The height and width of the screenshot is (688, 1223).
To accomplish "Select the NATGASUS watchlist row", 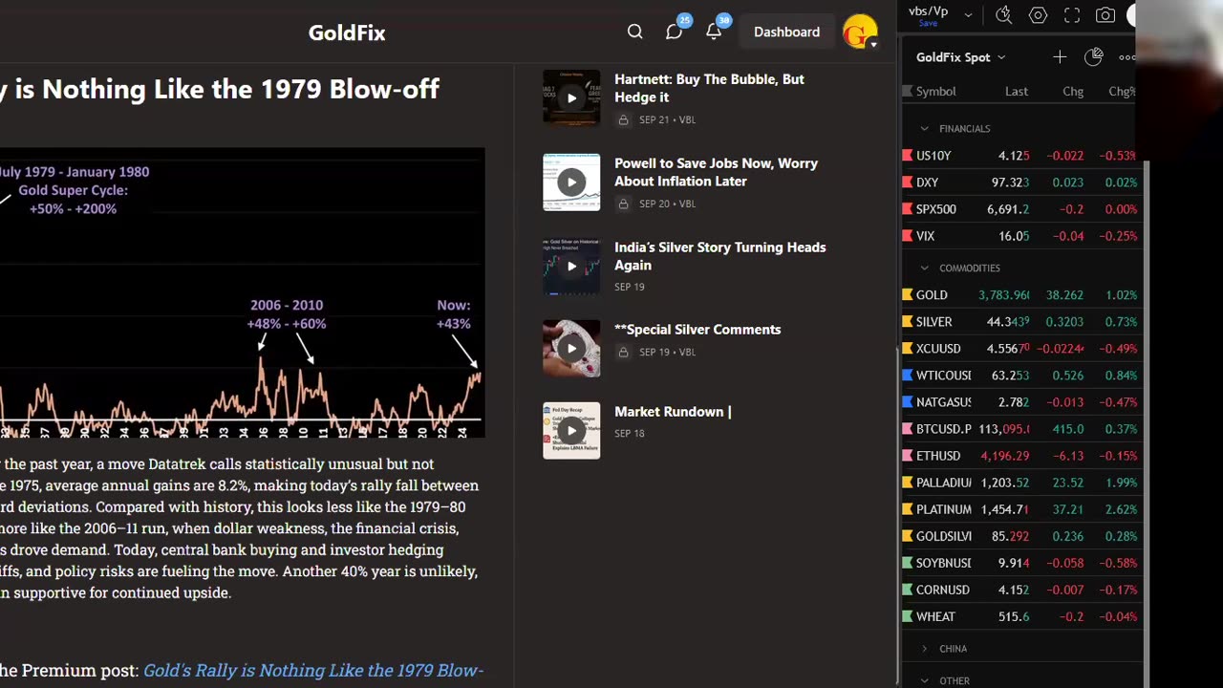I will 1020,402.
